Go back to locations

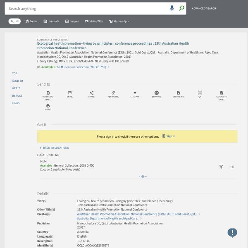[x=54, y=148]
